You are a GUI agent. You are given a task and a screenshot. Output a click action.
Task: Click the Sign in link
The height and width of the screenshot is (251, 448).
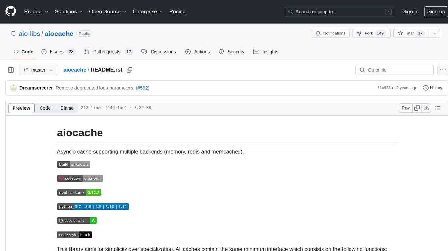(410, 11)
